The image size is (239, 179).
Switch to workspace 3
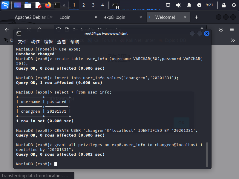point(93,5)
